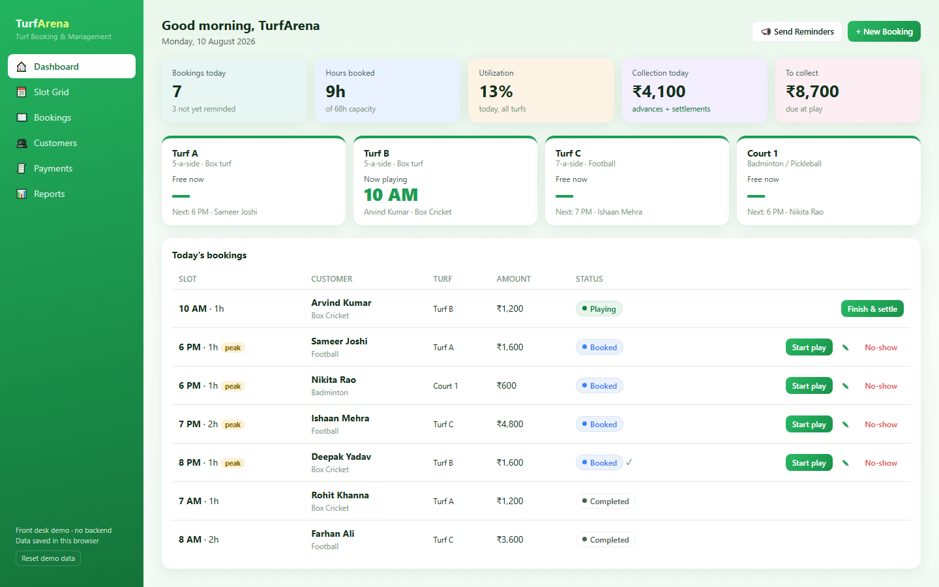Viewport: 939px width, 587px height.
Task: Edit Deepak Yadav booking with pencil icon
Action: tap(845, 463)
